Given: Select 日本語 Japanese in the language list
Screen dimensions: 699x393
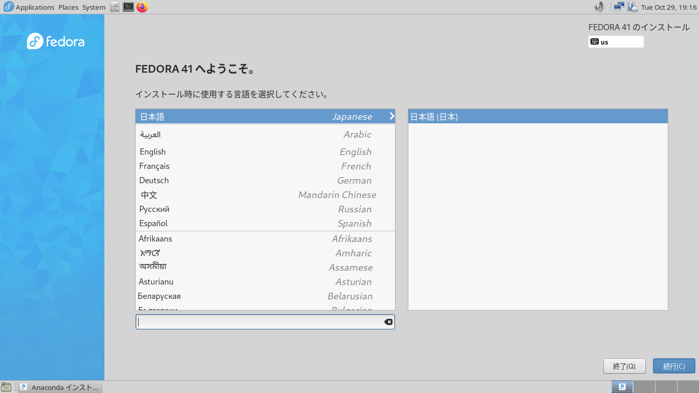Looking at the screenshot, I should pyautogui.click(x=265, y=117).
